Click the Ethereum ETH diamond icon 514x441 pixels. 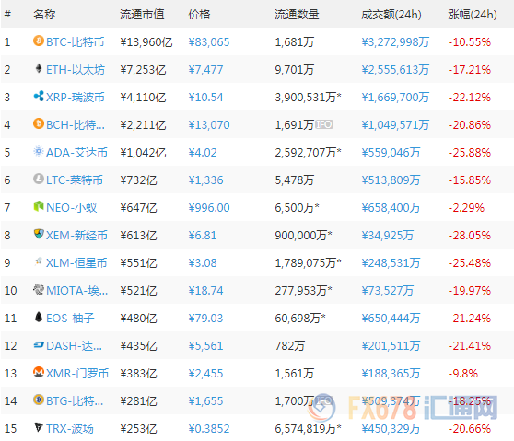(39, 68)
